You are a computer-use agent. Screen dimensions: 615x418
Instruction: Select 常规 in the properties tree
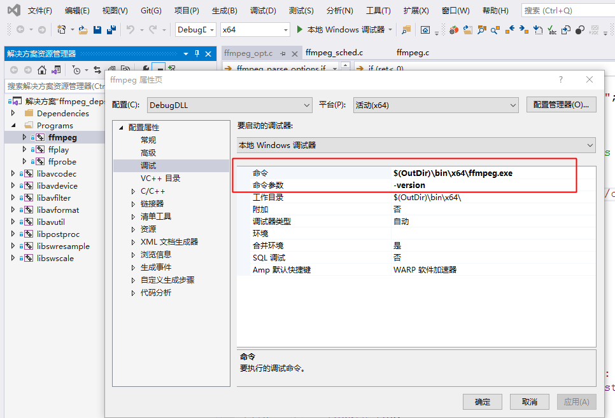pos(148,140)
